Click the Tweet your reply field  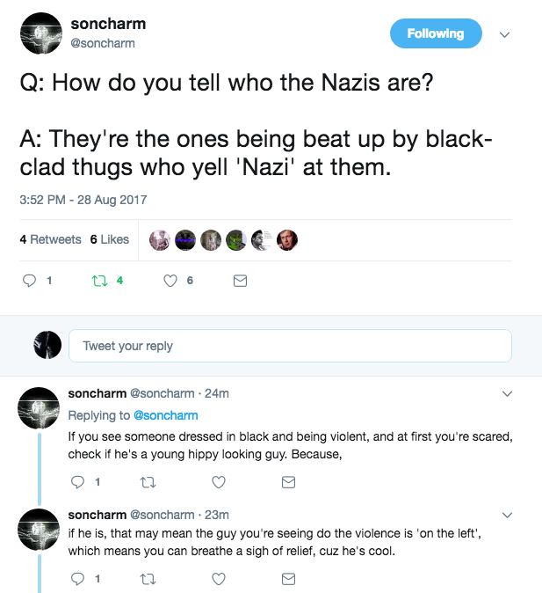tap(289, 346)
